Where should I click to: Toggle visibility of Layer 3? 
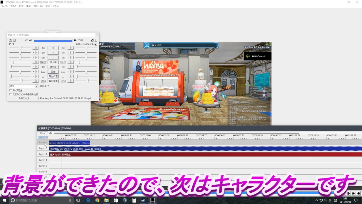pos(43,154)
